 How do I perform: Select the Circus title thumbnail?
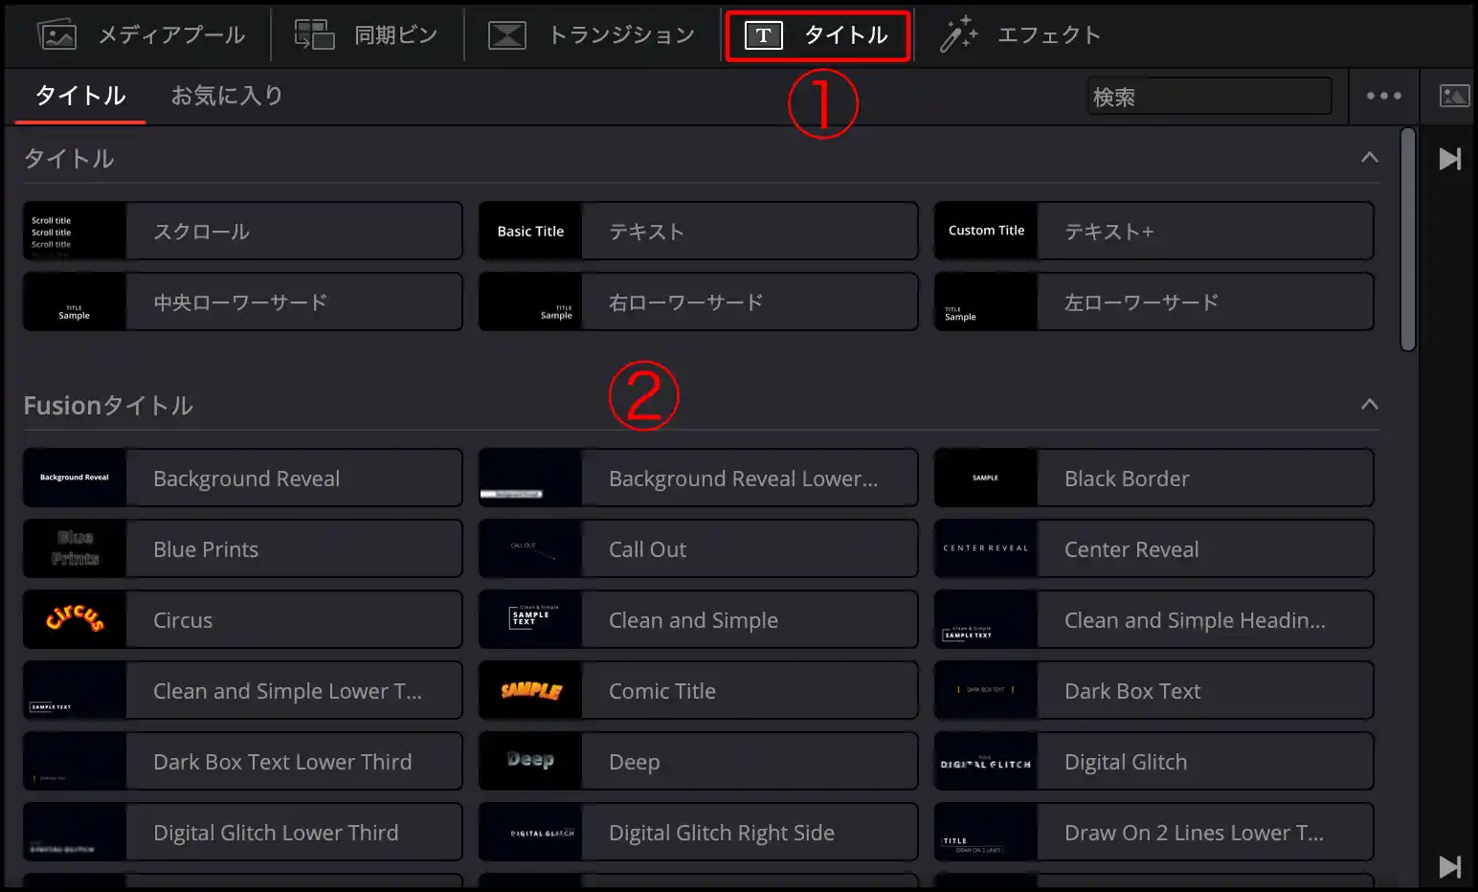pyautogui.click(x=75, y=619)
